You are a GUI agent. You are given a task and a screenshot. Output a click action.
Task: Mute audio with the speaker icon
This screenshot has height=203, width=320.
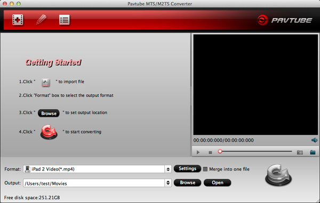coord(314,140)
